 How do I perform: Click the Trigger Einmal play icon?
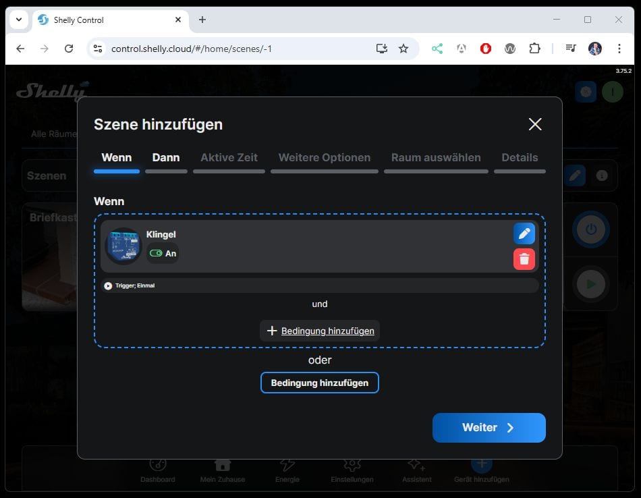108,286
